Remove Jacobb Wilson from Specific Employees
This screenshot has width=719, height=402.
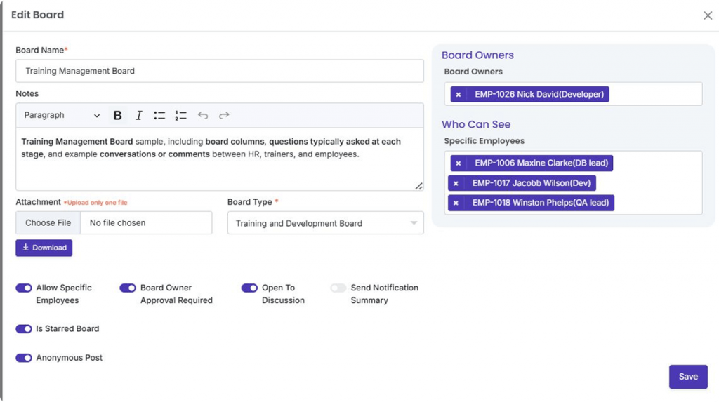456,183
